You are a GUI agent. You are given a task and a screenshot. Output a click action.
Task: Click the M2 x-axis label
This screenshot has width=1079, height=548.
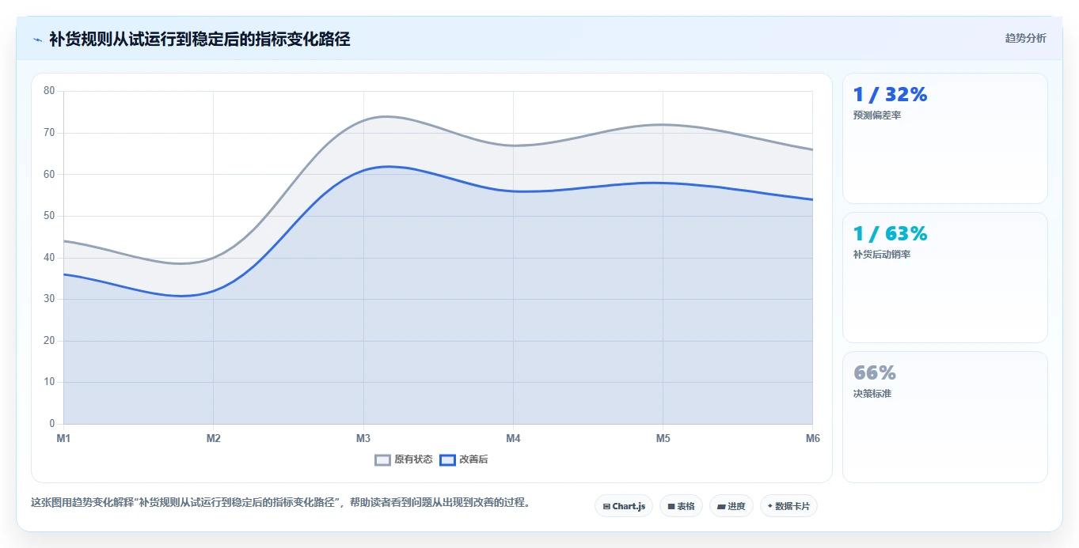(x=213, y=438)
